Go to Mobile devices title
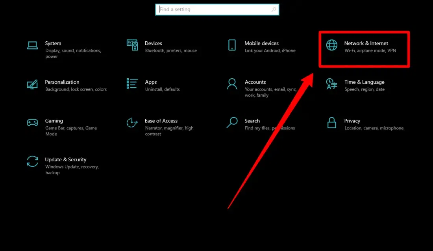Viewport: 433px width, 251px height. click(261, 43)
